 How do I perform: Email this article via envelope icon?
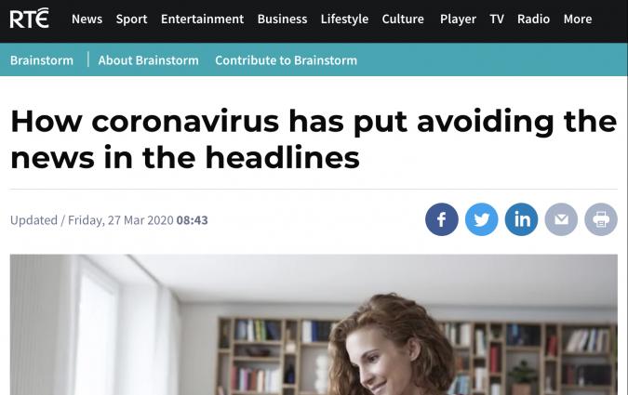[561, 219]
